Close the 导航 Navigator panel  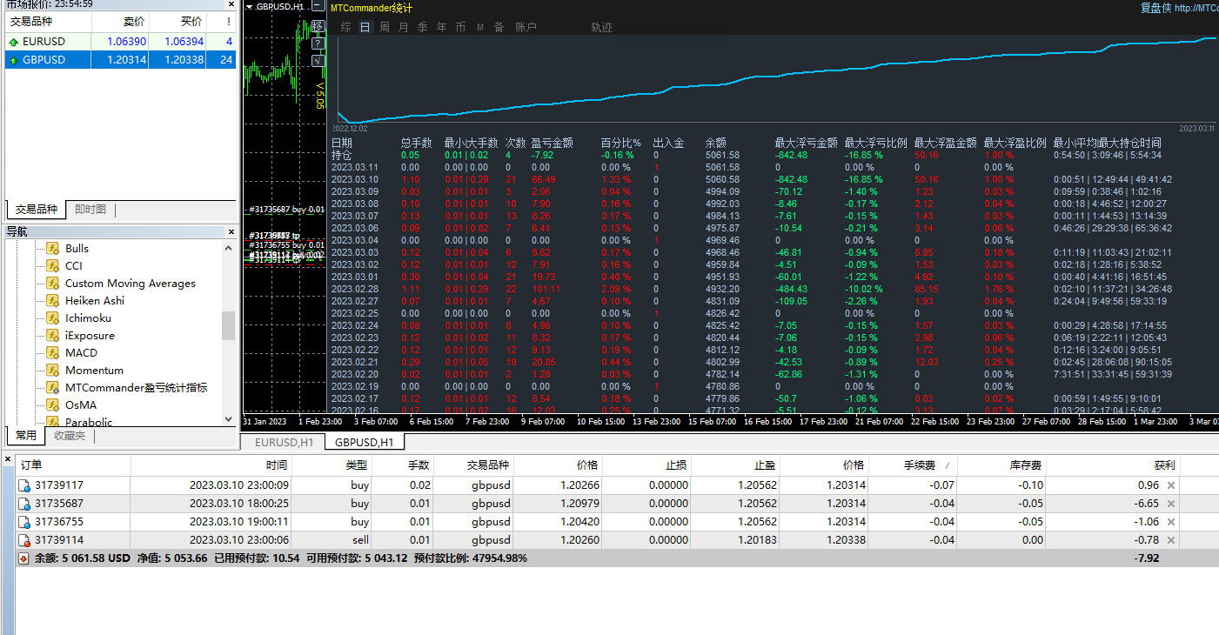coord(231,232)
